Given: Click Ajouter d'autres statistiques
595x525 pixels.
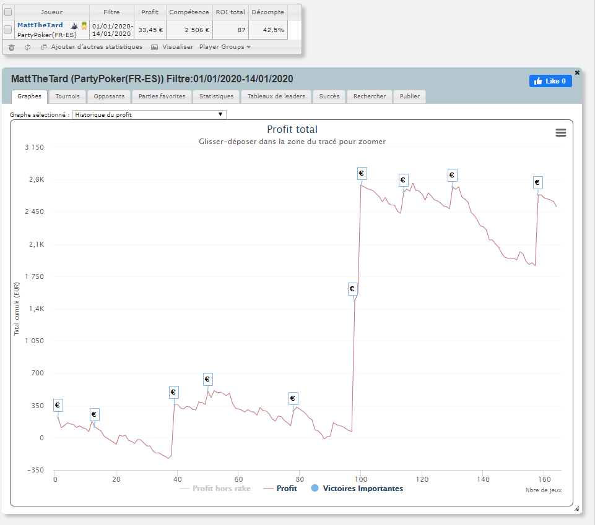Looking at the screenshot, I should coord(97,46).
